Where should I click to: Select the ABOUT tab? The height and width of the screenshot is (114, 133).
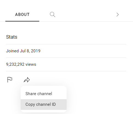22,15
